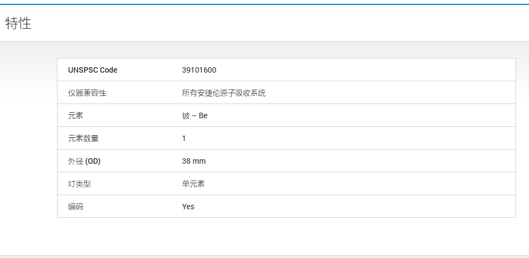This screenshot has height=258, width=529.
Task: Select the 编码 row label
Action: coord(75,207)
